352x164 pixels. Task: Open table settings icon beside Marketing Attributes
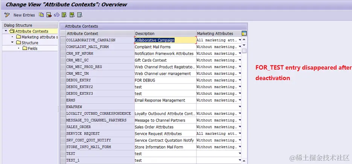pos(244,33)
